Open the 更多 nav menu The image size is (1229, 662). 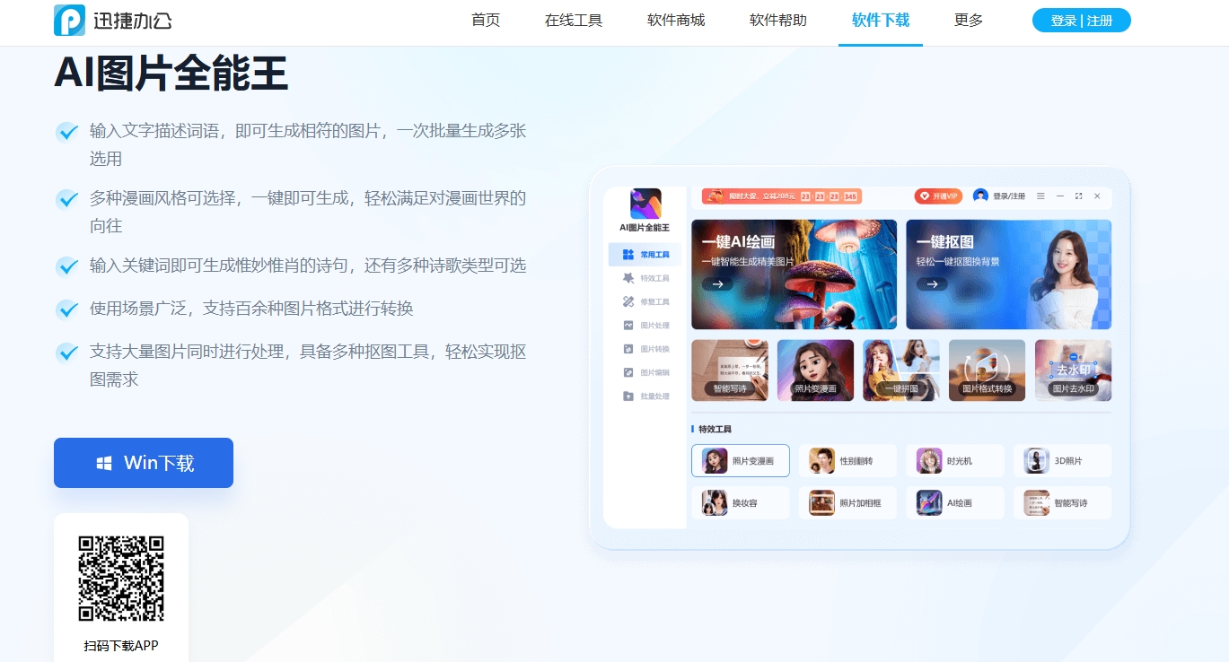(969, 20)
